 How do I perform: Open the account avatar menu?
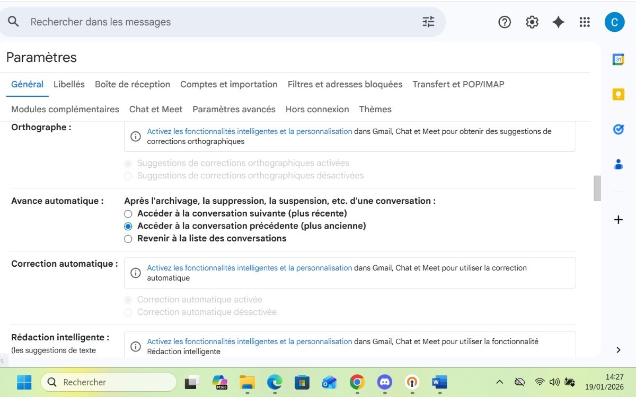point(614,22)
